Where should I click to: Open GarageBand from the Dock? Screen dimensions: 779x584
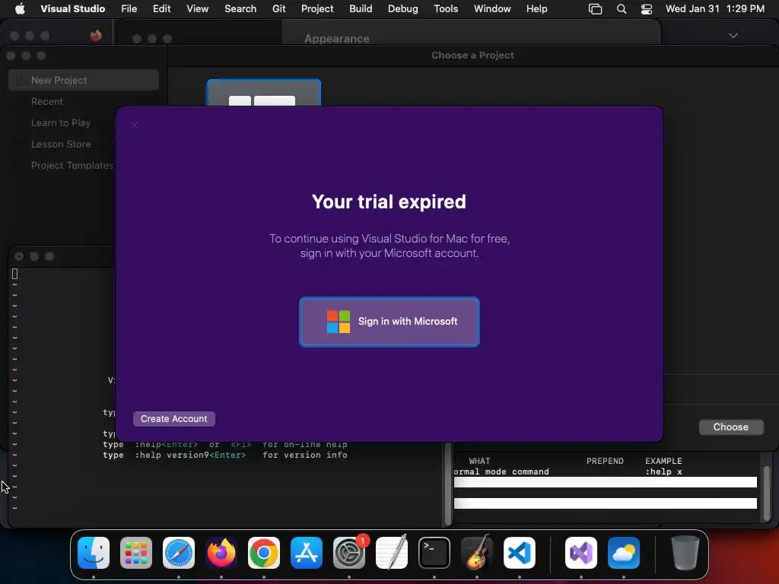(477, 553)
